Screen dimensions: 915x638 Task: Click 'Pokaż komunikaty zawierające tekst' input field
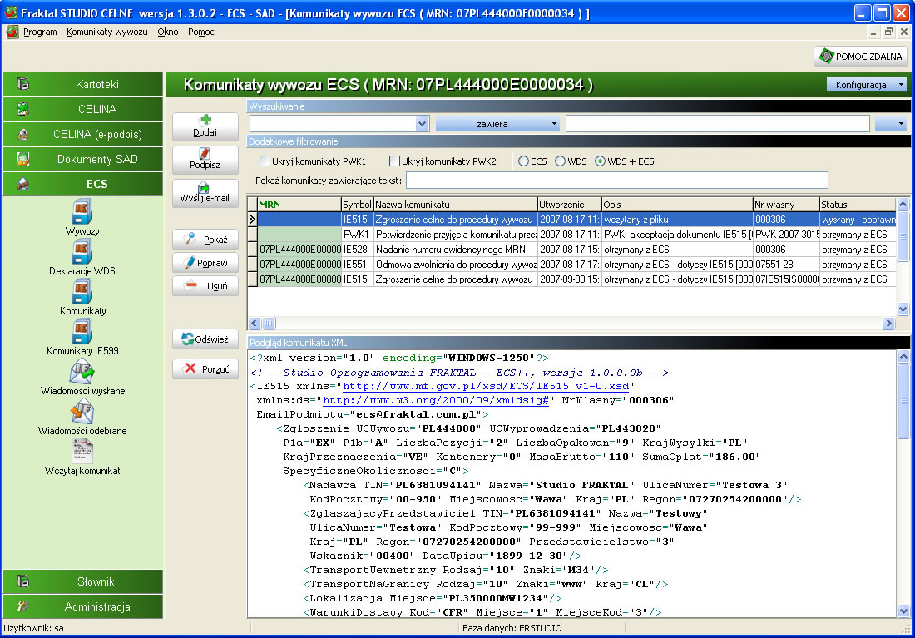click(x=617, y=181)
